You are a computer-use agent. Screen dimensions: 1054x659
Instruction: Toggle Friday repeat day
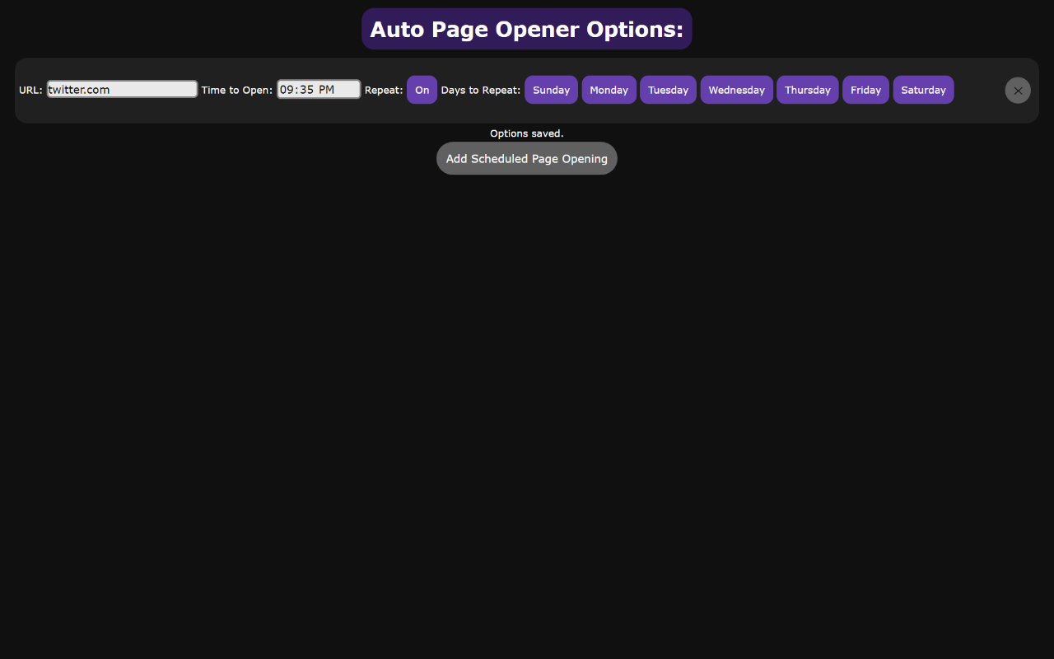click(x=865, y=90)
